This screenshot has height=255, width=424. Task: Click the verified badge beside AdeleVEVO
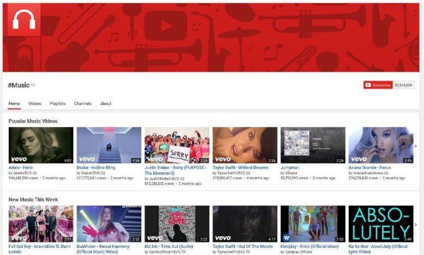[35, 173]
